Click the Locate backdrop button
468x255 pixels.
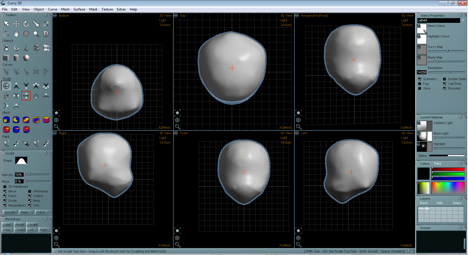point(32,225)
